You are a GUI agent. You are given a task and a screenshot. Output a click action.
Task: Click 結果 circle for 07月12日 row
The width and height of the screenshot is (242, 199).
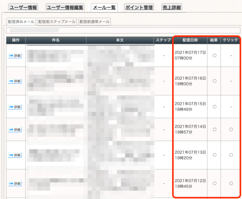[x=214, y=183]
